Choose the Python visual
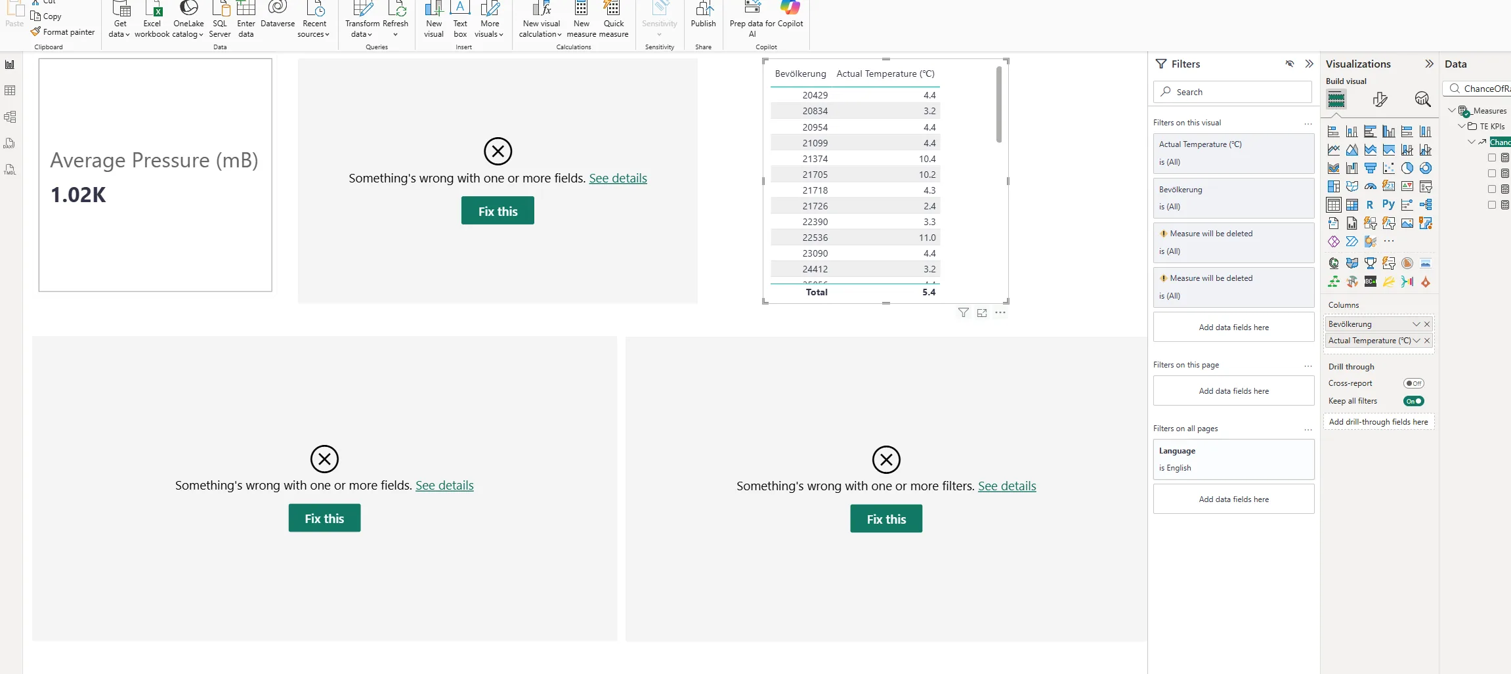 pos(1388,205)
